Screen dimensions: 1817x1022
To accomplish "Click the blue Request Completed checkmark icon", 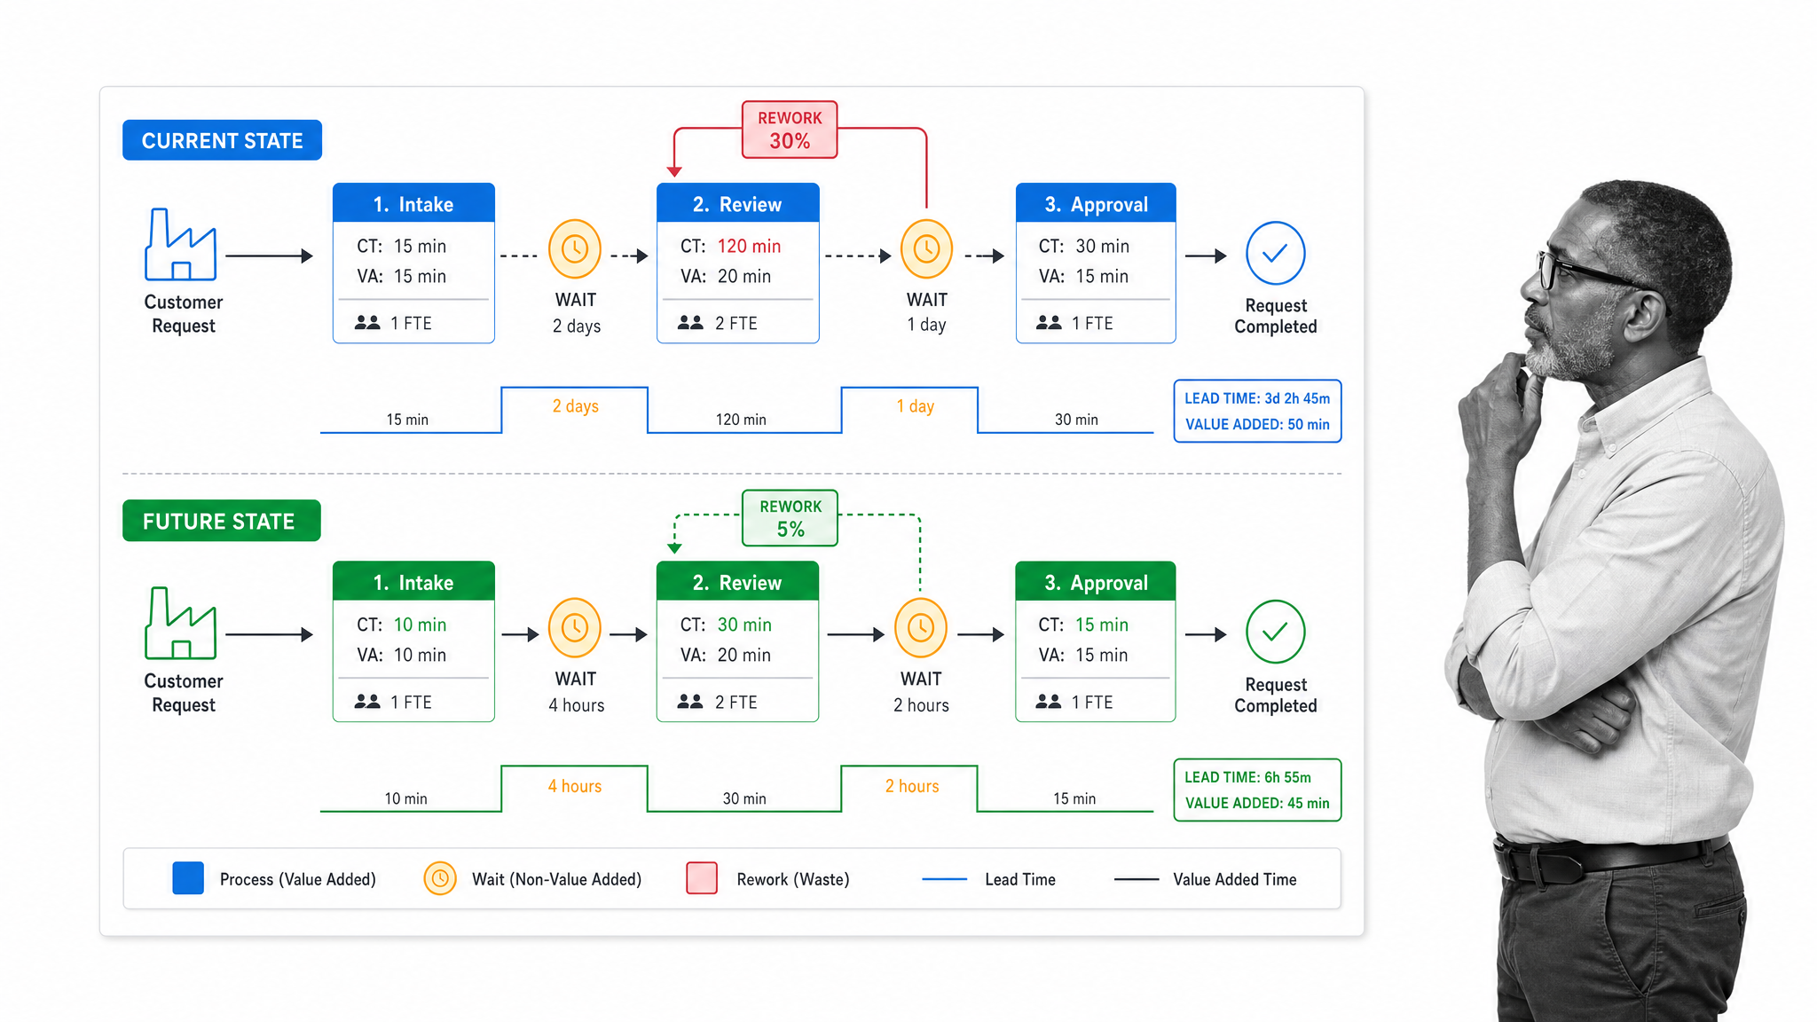I will (x=1275, y=254).
